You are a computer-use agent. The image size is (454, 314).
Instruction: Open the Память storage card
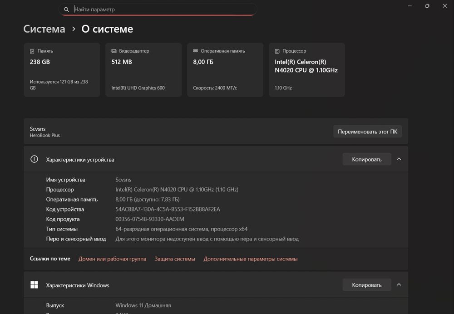(62, 70)
